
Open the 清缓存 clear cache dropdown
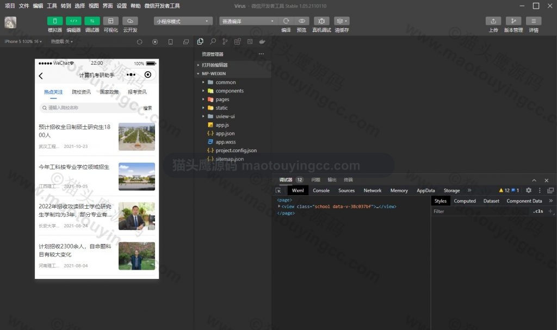pyautogui.click(x=342, y=21)
